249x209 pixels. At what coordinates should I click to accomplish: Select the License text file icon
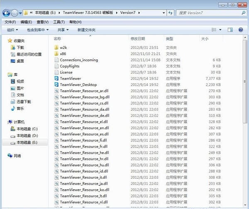point(56,72)
